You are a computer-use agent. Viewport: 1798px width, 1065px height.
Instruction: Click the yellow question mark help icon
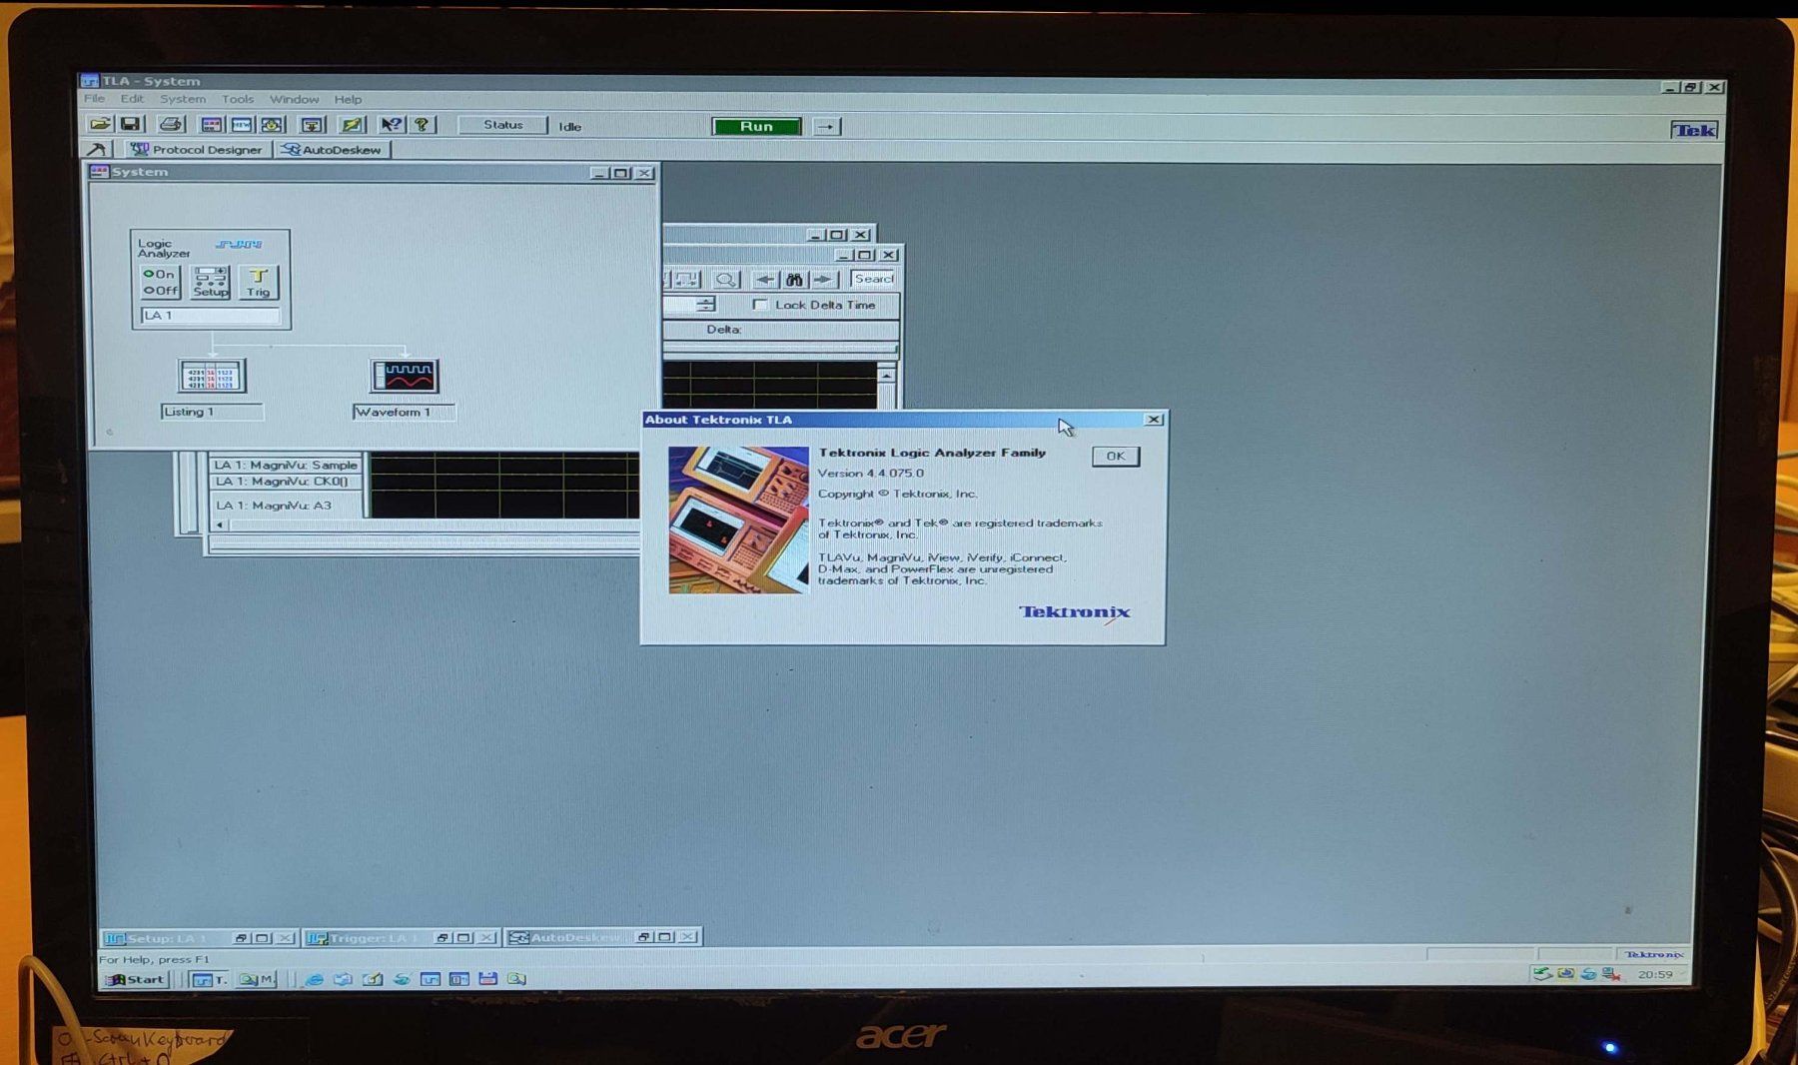click(423, 125)
